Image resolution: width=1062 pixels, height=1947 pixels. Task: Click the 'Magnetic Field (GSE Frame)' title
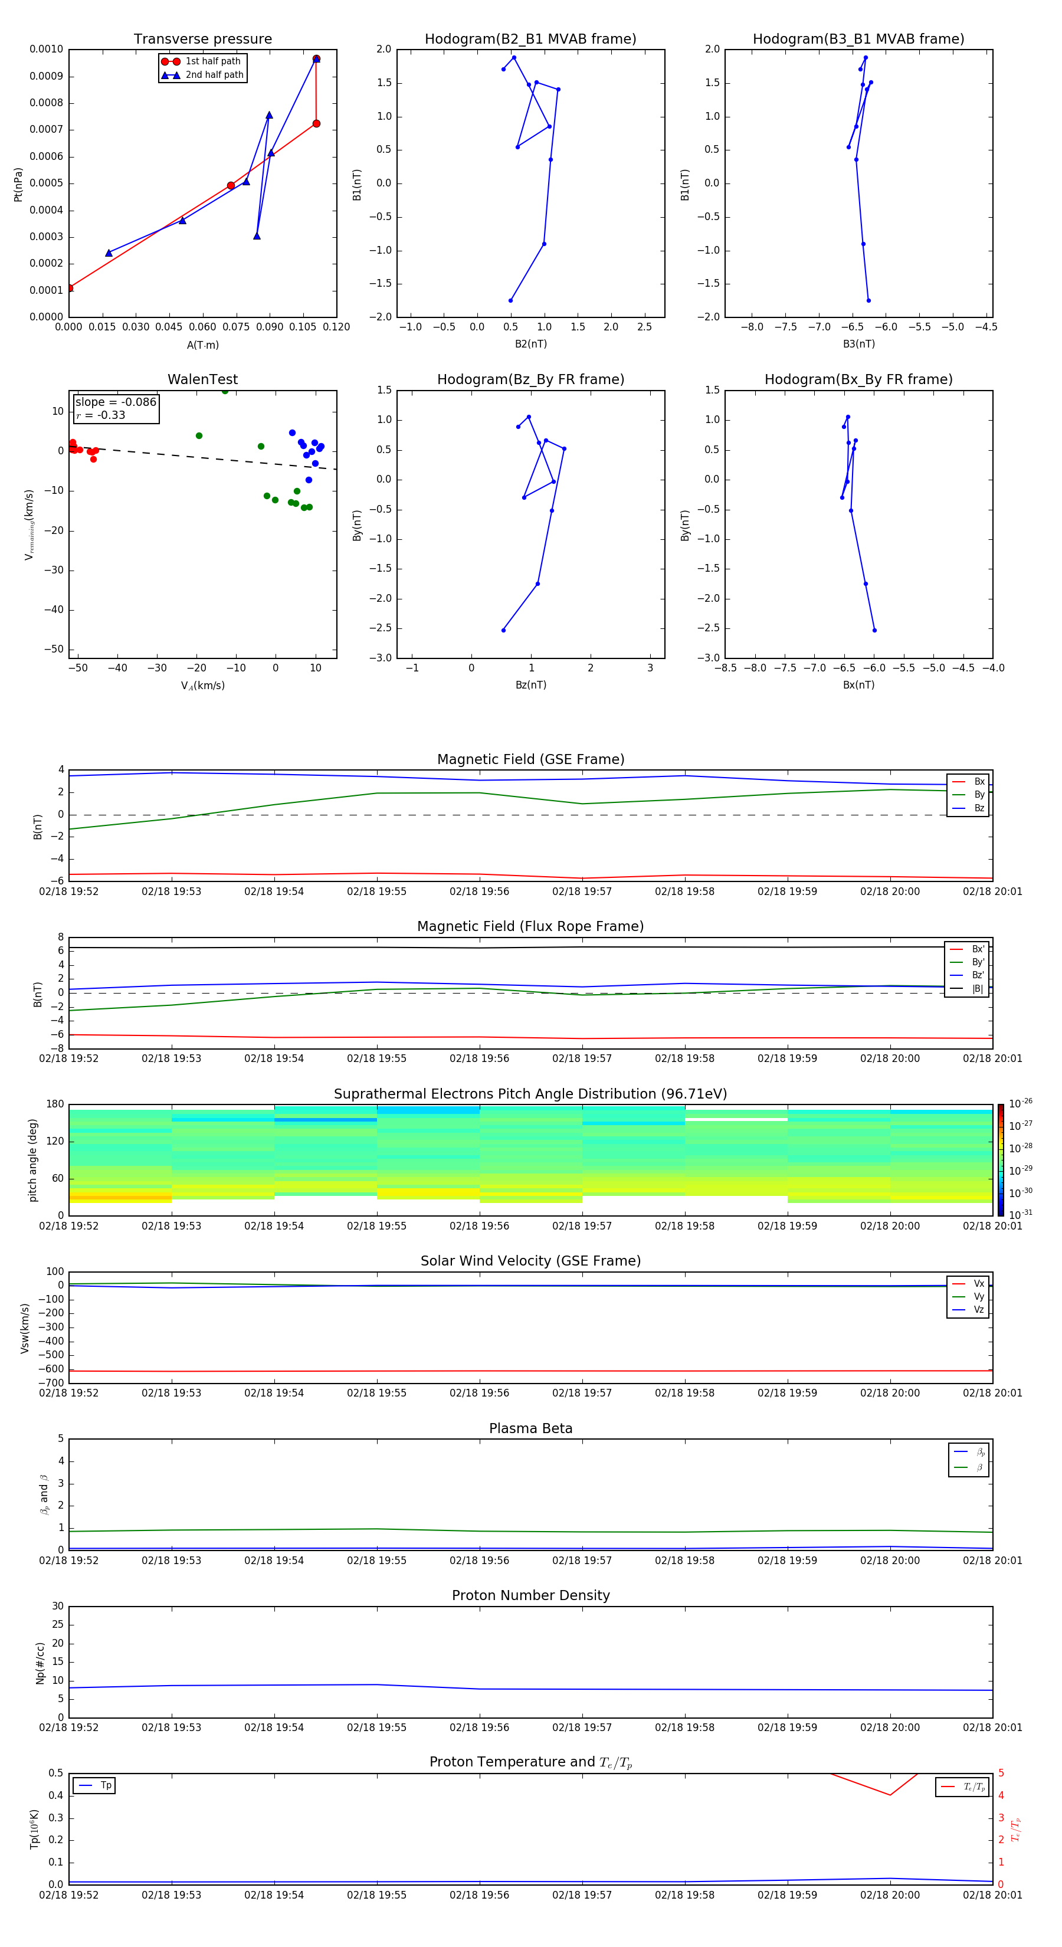coord(530,759)
